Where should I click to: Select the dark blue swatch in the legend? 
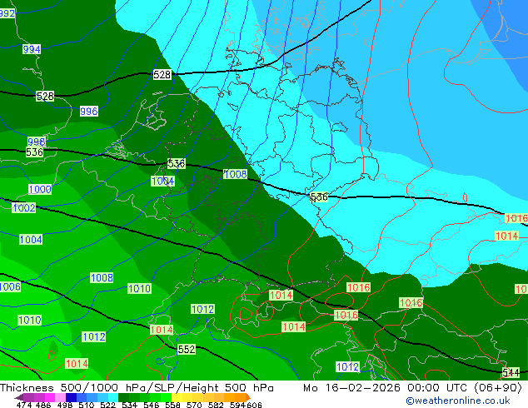pyautogui.click(x=71, y=397)
